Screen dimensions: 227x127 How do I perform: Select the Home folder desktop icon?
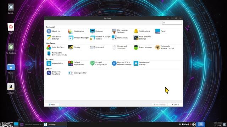(x=11, y=69)
